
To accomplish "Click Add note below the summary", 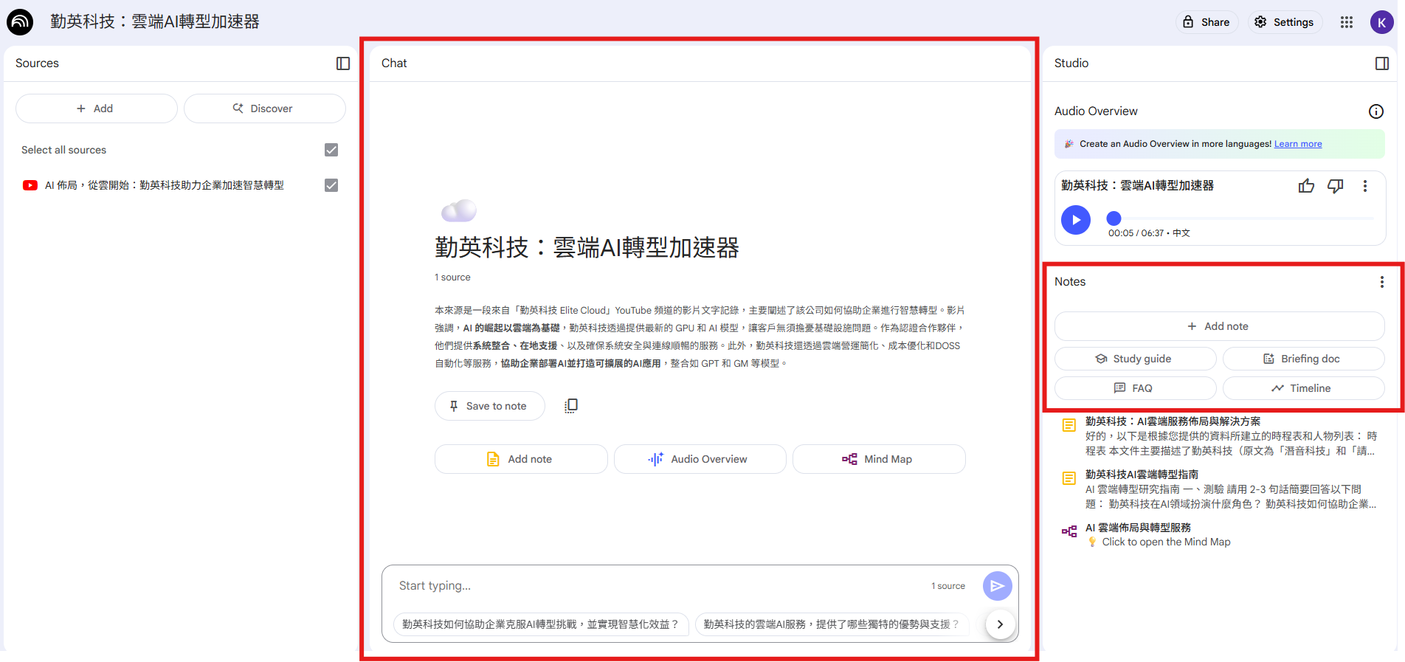I will click(x=521, y=459).
